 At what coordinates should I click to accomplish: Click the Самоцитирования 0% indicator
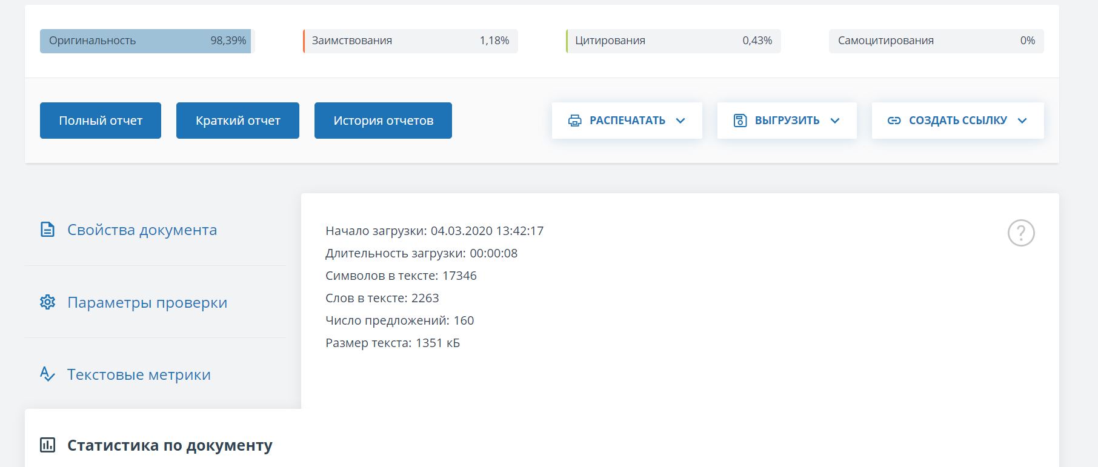(936, 41)
